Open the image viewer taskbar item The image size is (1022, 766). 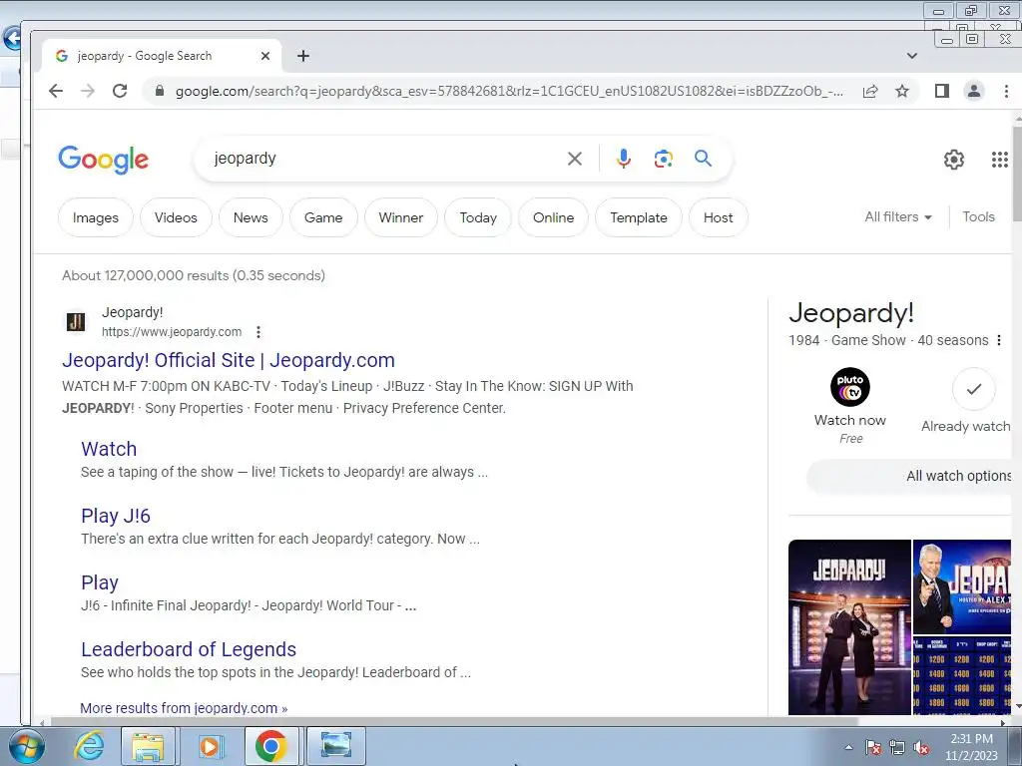point(336,746)
